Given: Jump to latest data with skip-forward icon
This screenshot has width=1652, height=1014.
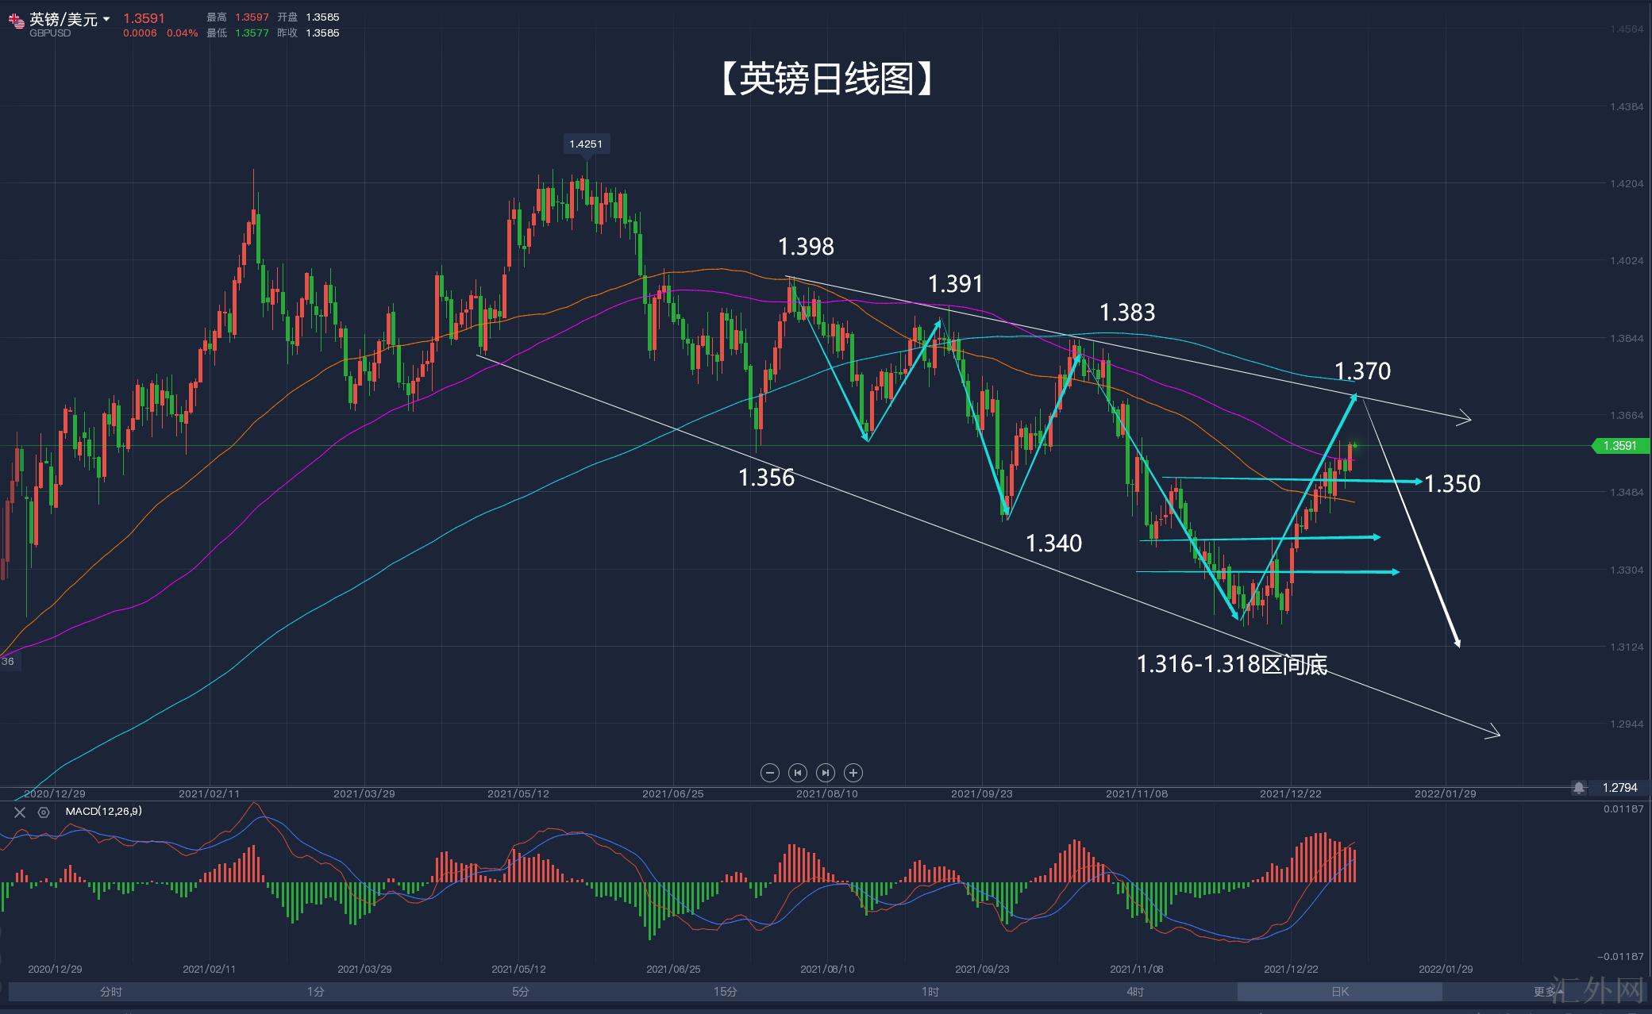Looking at the screenshot, I should [826, 773].
